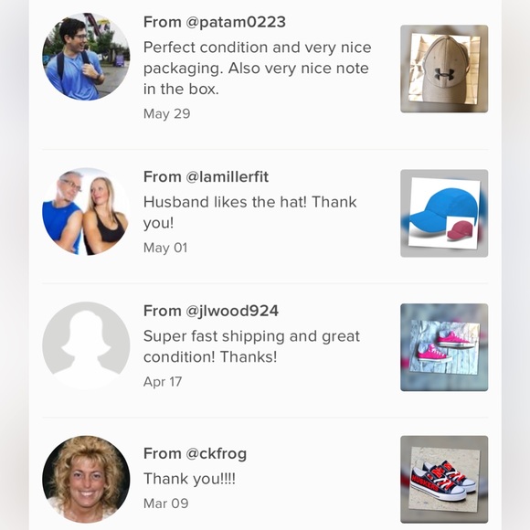Click the May 01 review date
530x530 pixels.
(165, 248)
